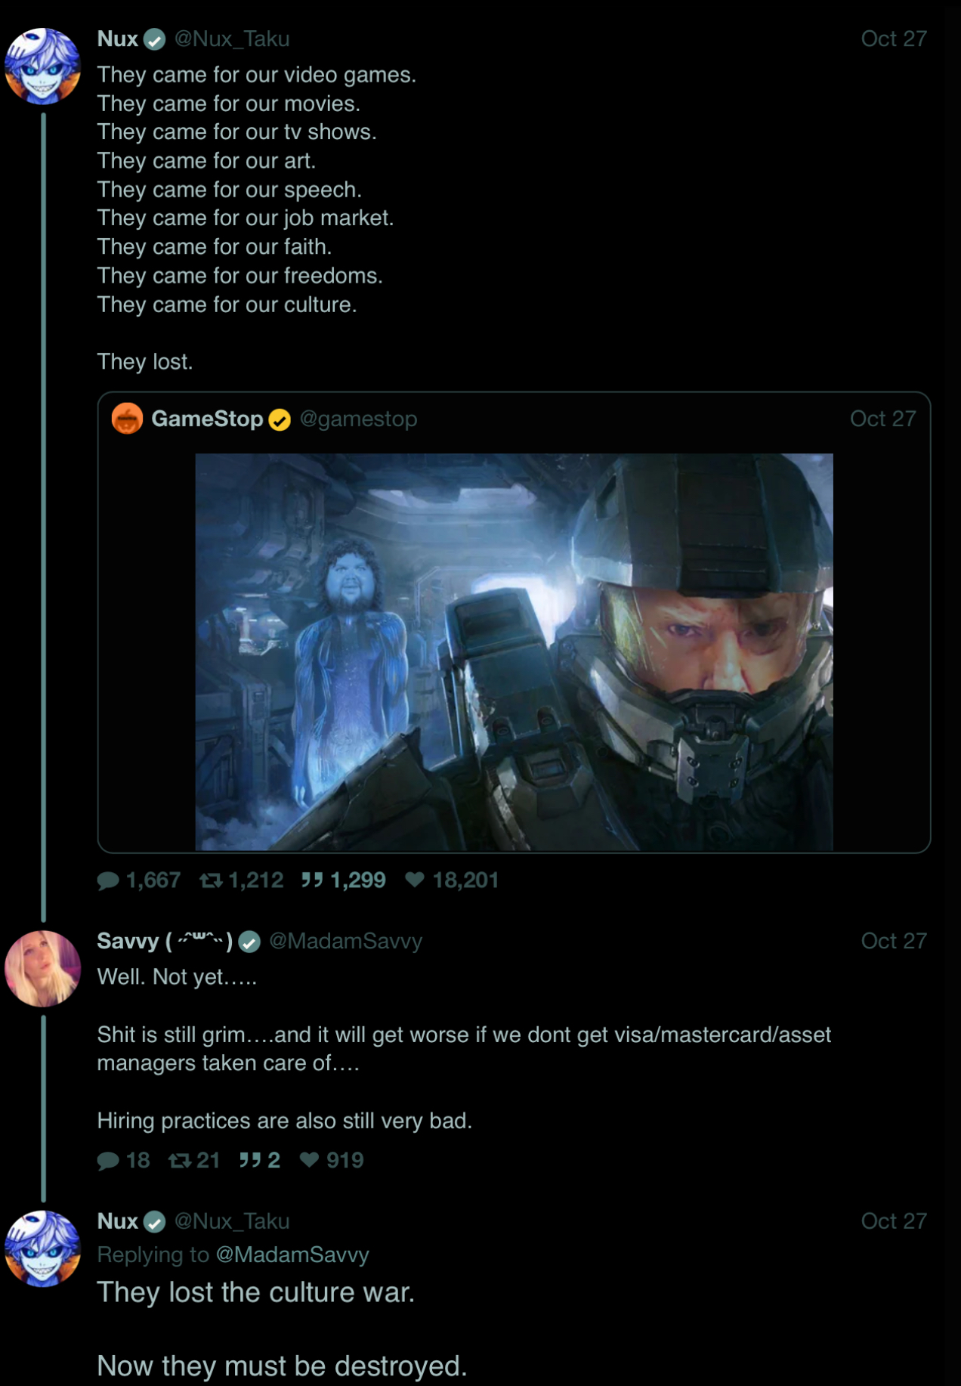Click the reply icon on Savvy's tweet
Viewport: 961px width, 1386px height.
pyautogui.click(x=109, y=1161)
